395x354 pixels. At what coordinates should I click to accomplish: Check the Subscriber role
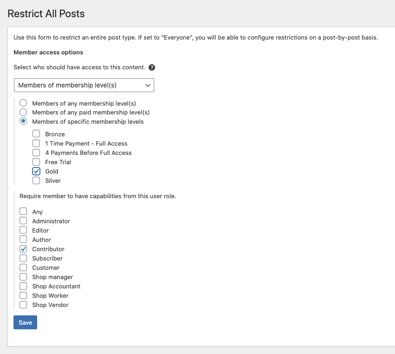[x=23, y=258]
